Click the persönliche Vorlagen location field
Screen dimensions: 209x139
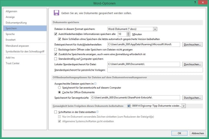click(x=155, y=70)
